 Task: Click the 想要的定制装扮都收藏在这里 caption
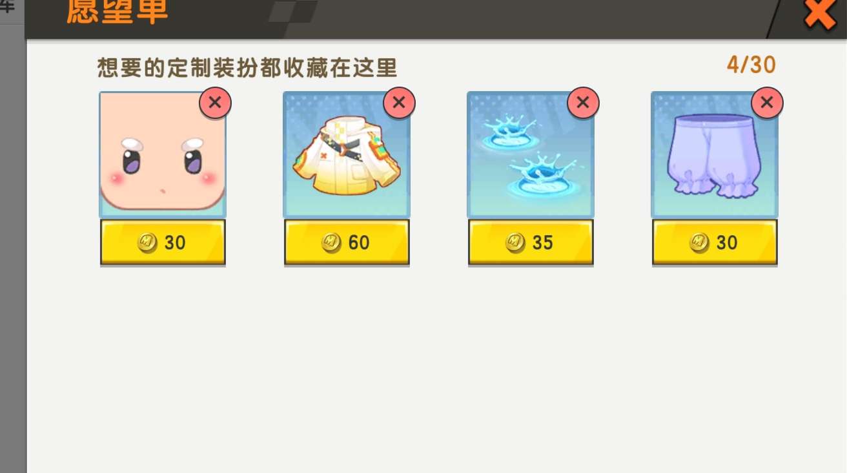(247, 67)
